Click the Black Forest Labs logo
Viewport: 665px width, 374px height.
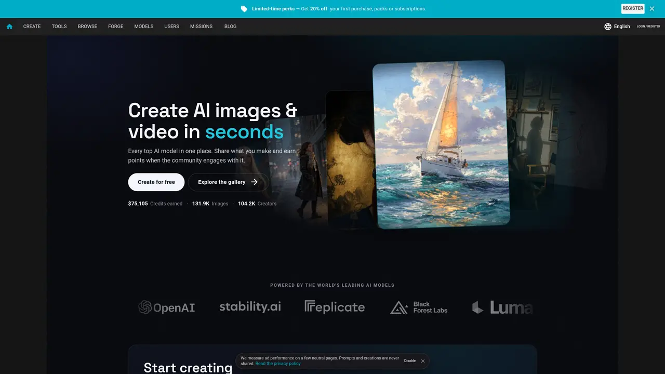419,308
